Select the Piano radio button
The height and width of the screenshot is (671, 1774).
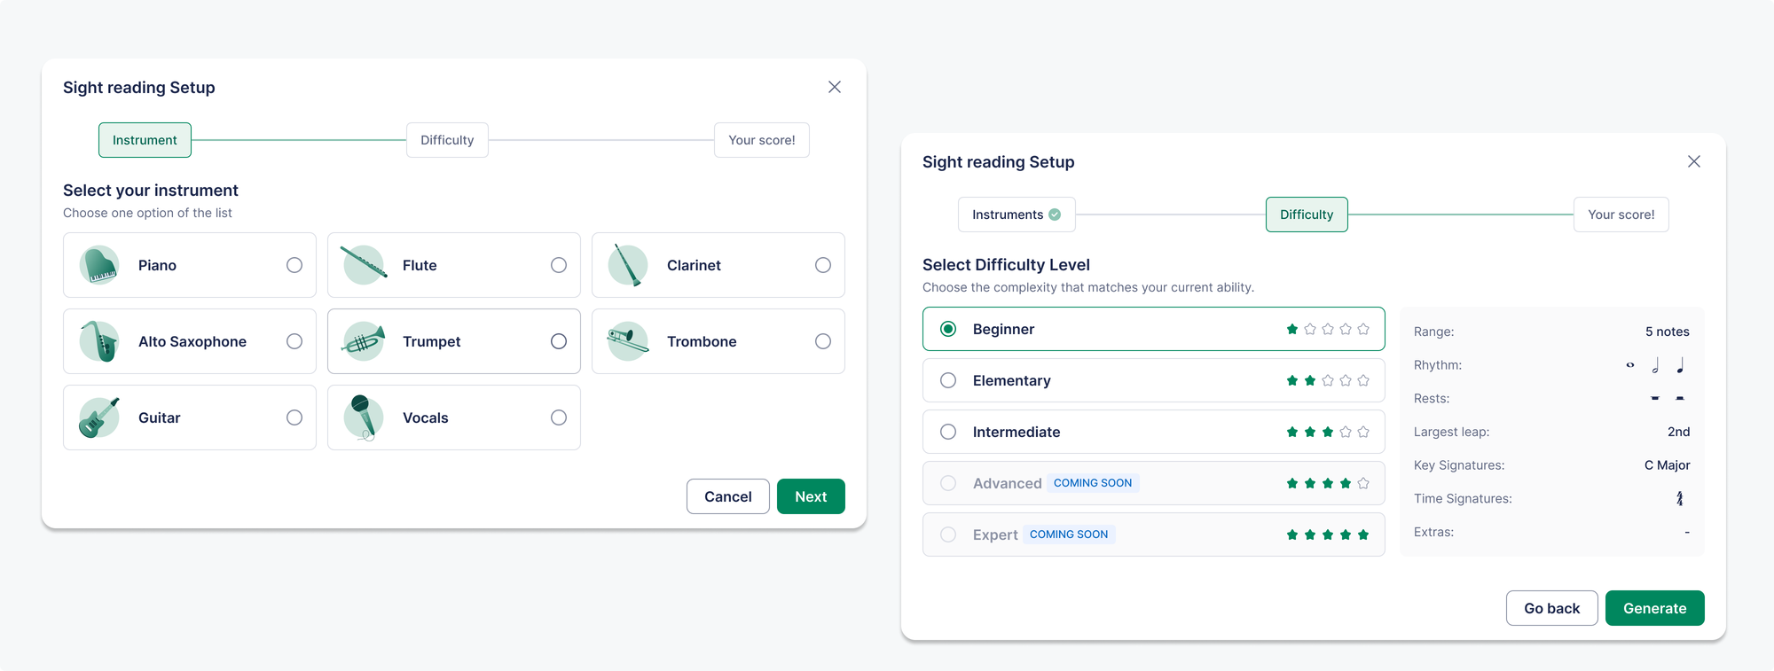pos(294,265)
